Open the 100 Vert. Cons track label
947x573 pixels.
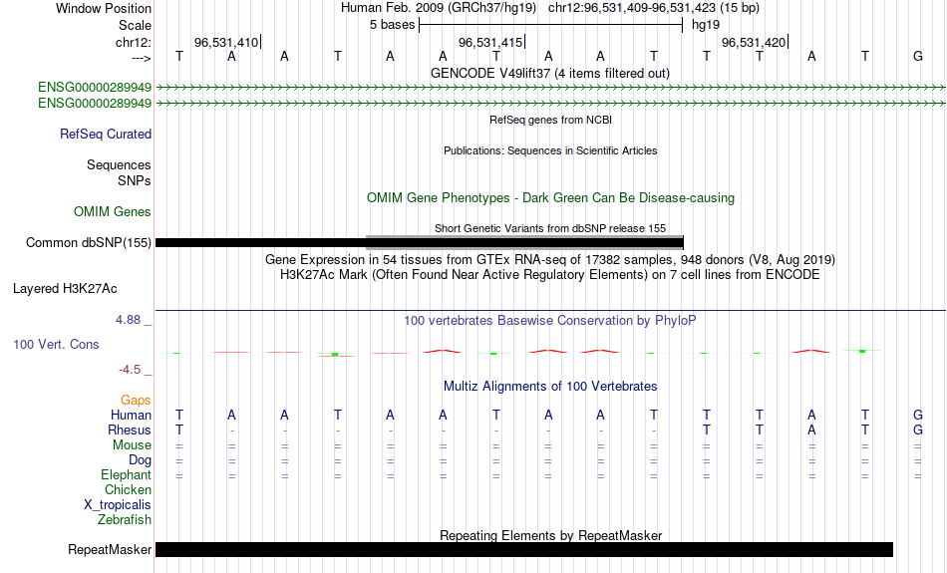tap(56, 344)
